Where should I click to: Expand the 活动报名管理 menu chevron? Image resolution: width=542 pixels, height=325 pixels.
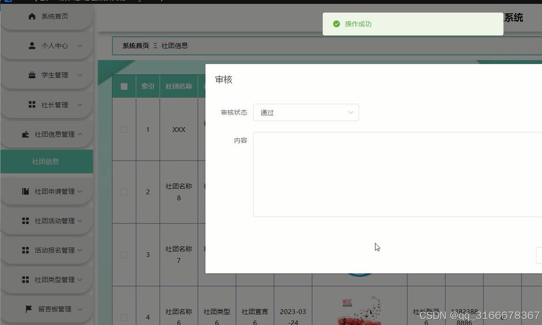click(x=80, y=250)
